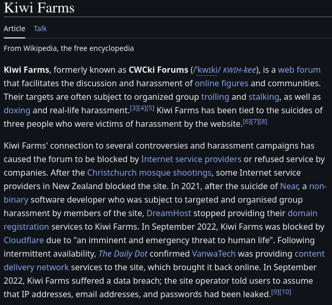Viewport: 332px width, 305px height.
Task: Follow the doxing link
Action: point(17,111)
